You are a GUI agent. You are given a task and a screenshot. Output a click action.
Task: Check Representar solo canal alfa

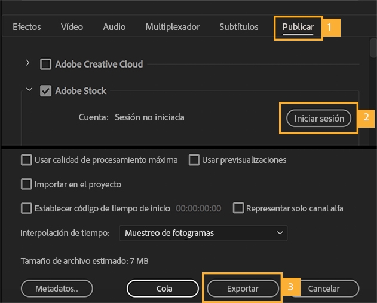point(238,208)
